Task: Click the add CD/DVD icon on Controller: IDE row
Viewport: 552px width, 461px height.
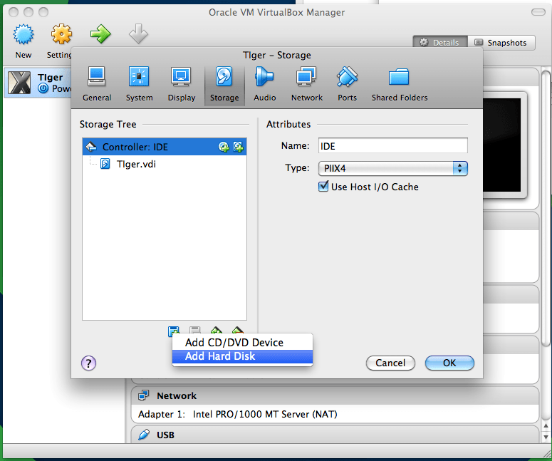Action: click(x=224, y=147)
